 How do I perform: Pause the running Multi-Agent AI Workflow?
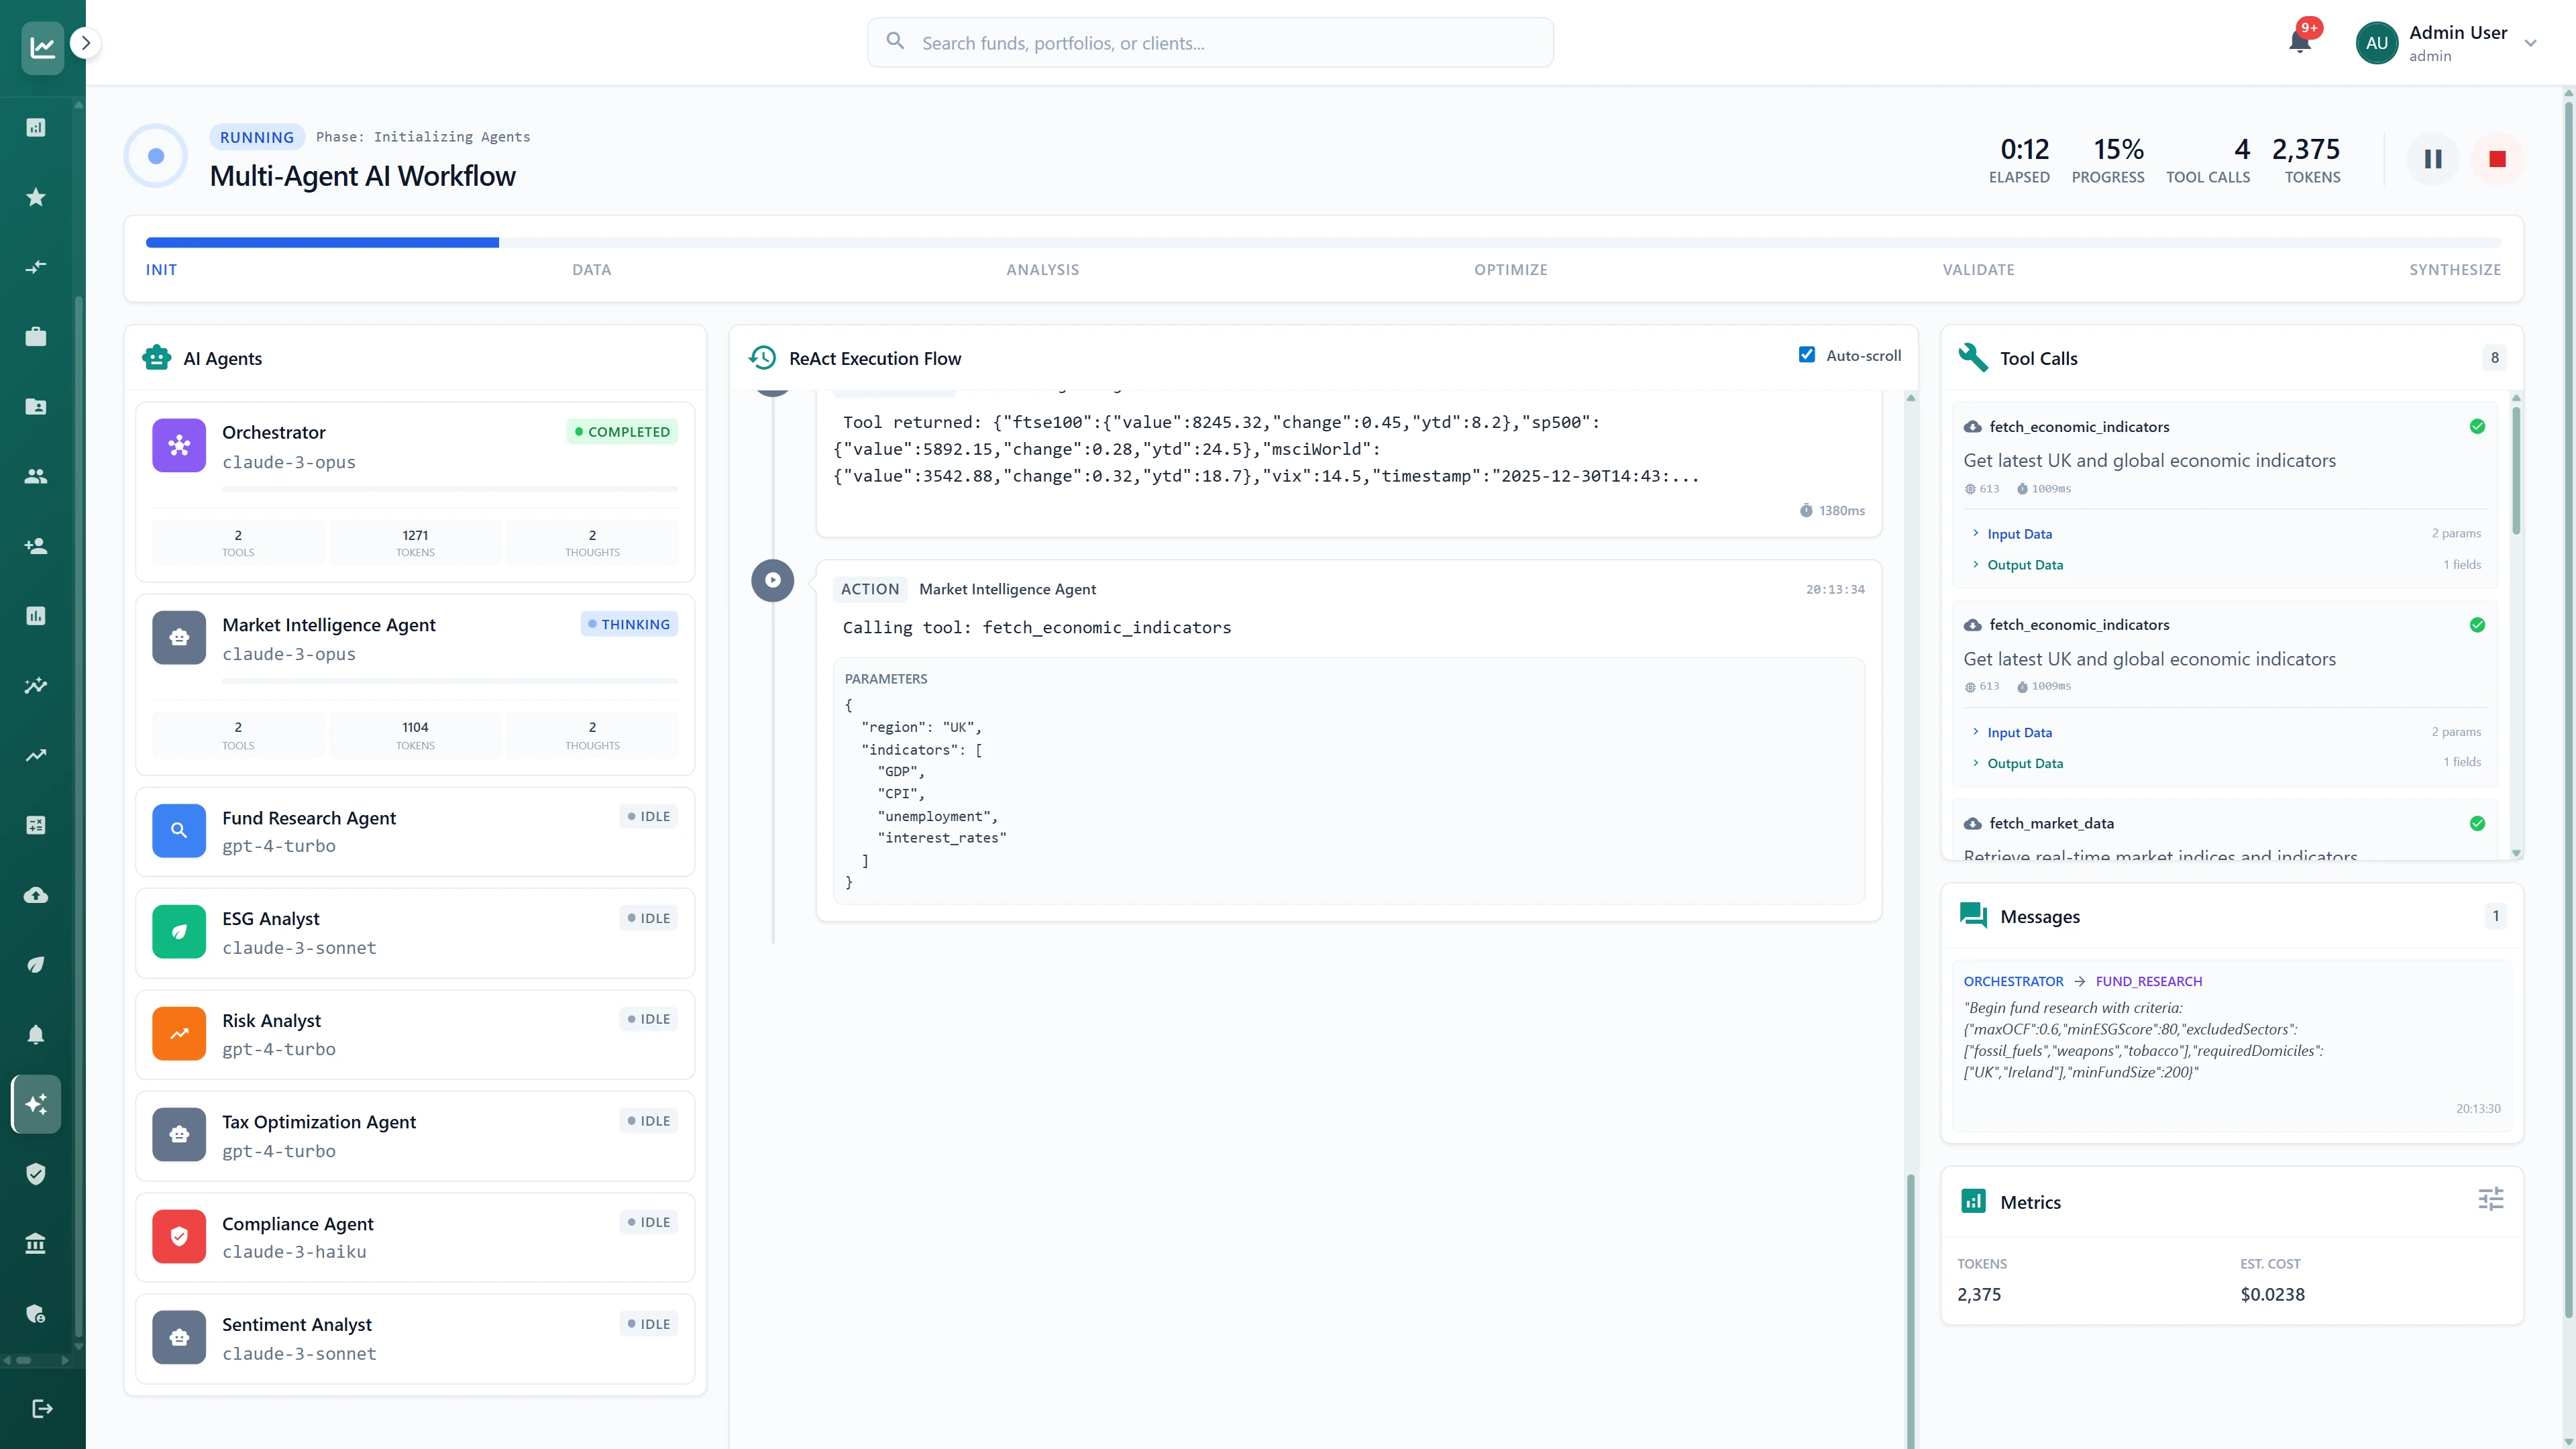pos(2432,159)
